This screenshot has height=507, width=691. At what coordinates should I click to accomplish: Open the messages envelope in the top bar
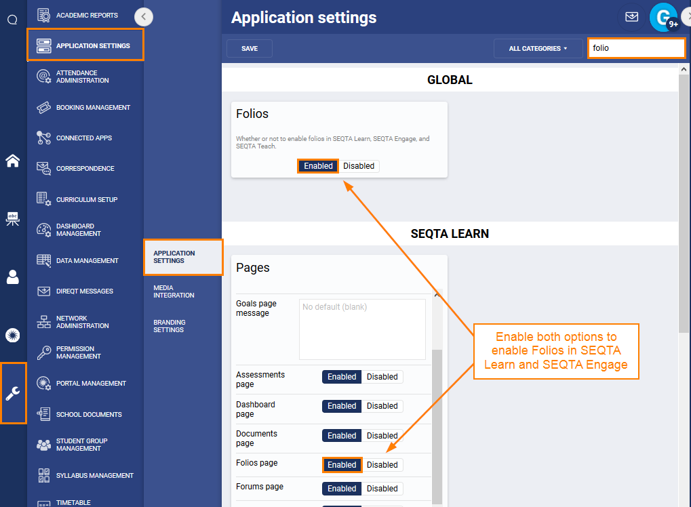[631, 17]
